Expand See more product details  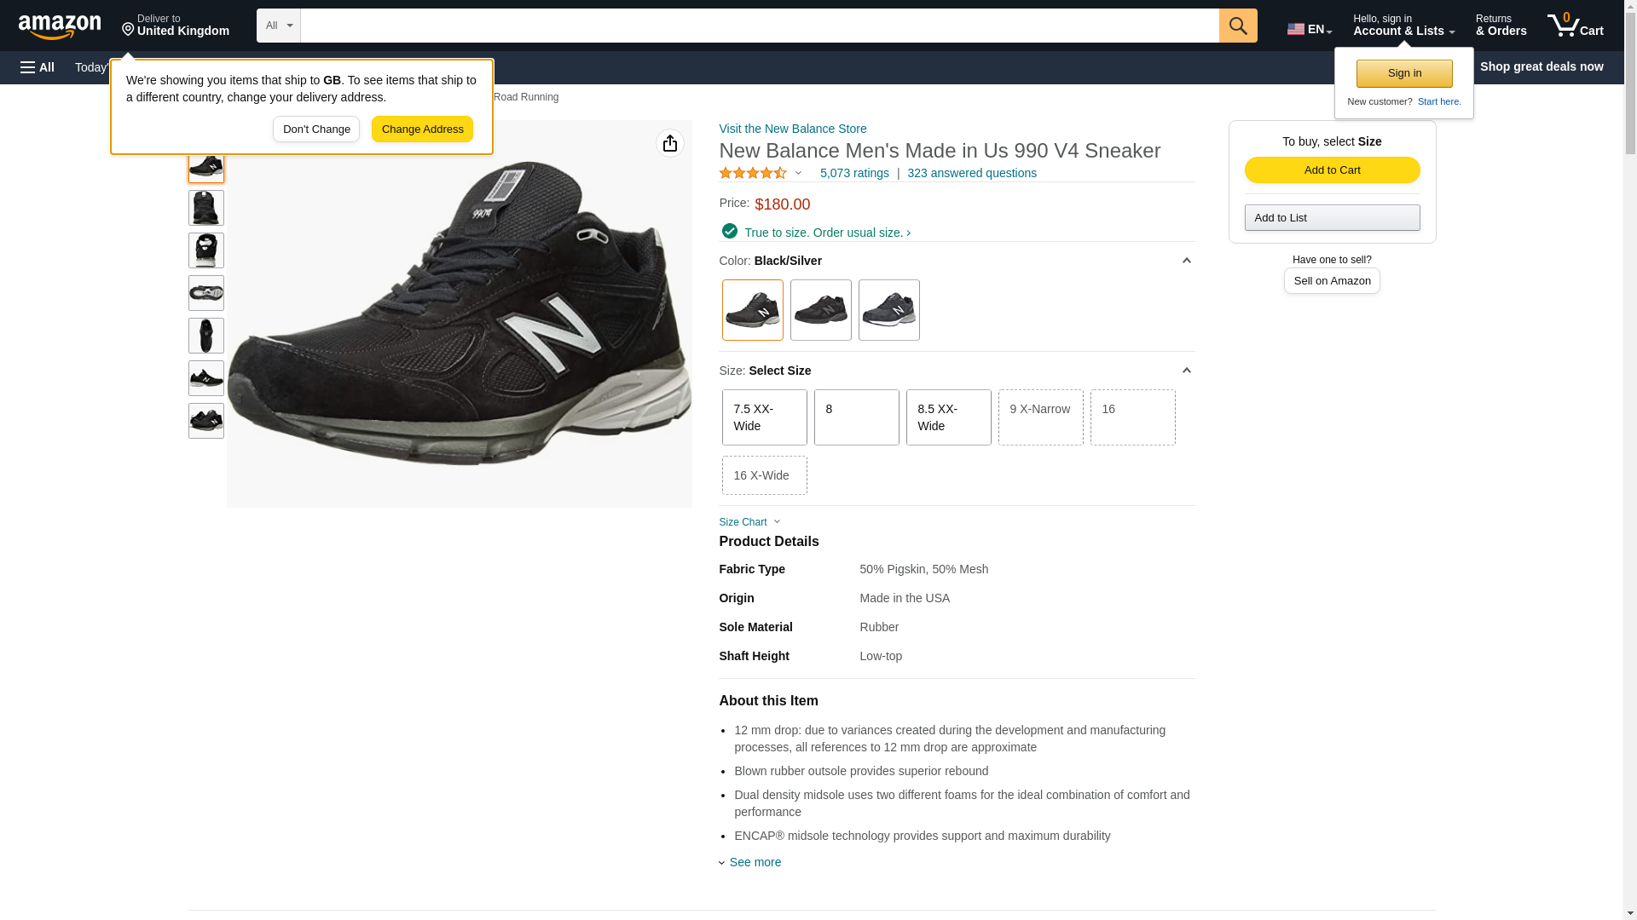point(754,862)
